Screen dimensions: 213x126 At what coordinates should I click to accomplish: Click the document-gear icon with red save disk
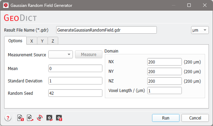pyautogui.click(x=21, y=118)
